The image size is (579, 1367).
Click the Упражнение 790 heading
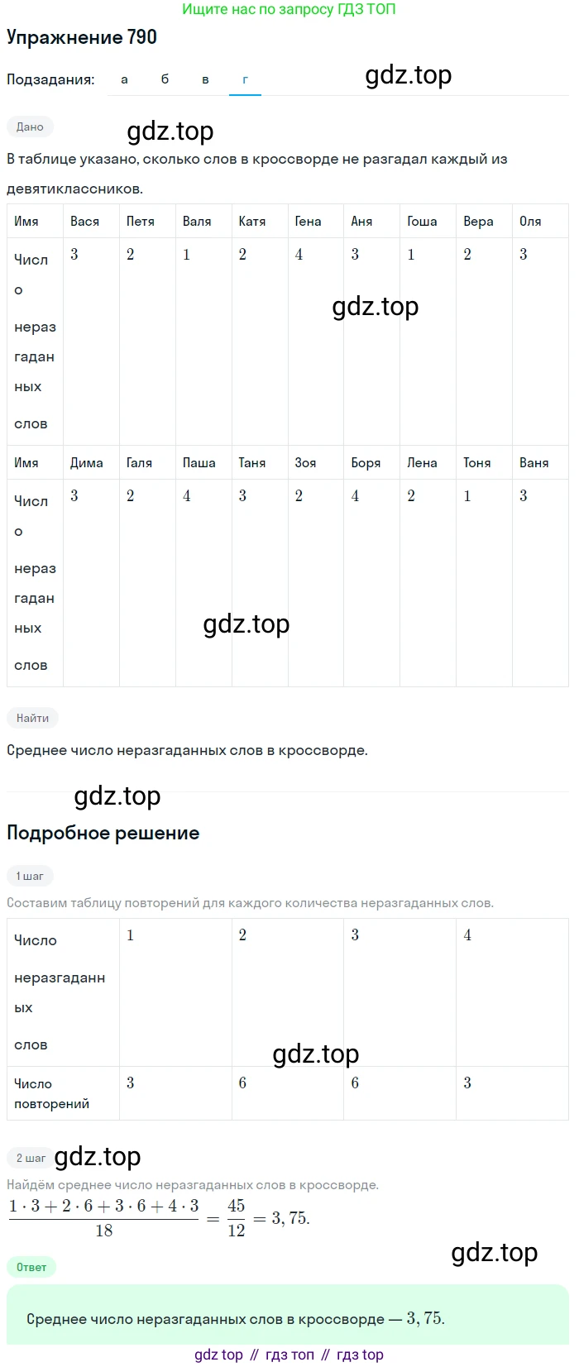[81, 37]
